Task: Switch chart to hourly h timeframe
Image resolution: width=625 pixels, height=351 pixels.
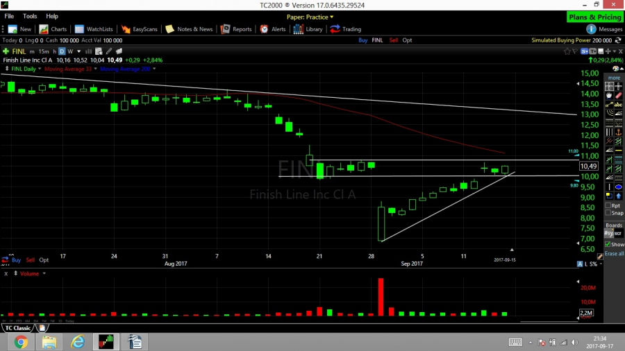Action: pyautogui.click(x=55, y=51)
